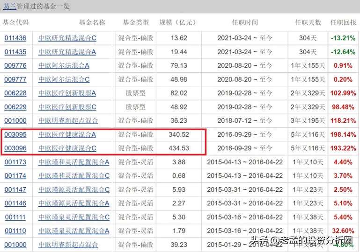The image size is (360, 252).
Task: Select the 82.02 scale value
Action: click(179, 93)
